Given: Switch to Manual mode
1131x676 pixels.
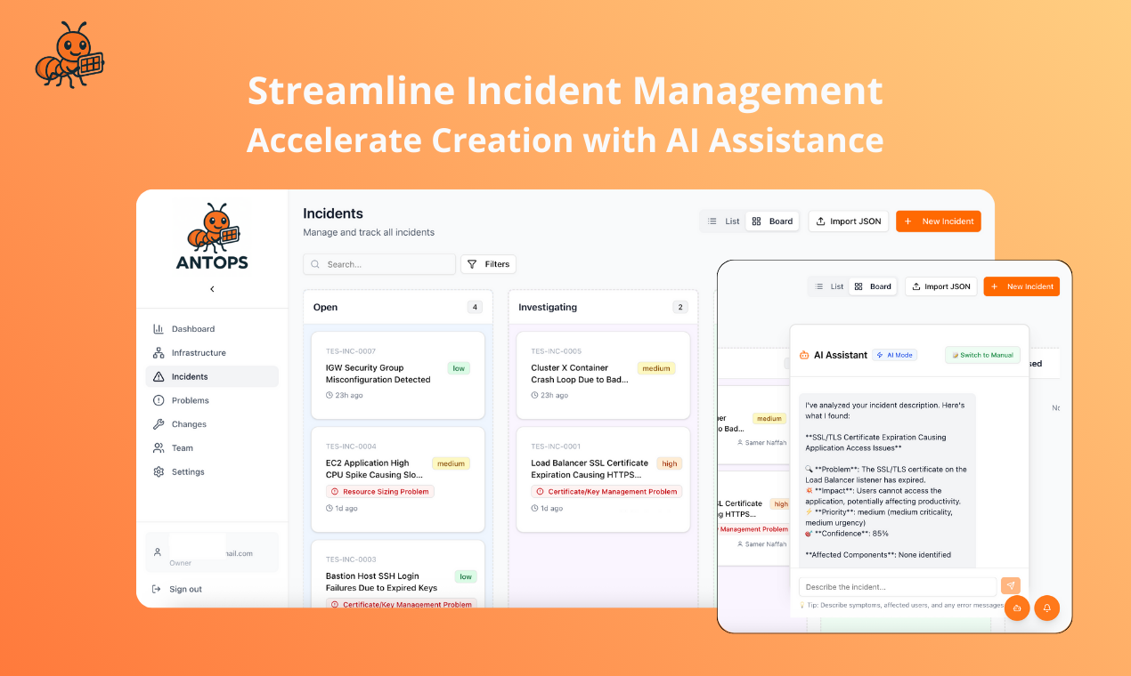Looking at the screenshot, I should tap(982, 355).
